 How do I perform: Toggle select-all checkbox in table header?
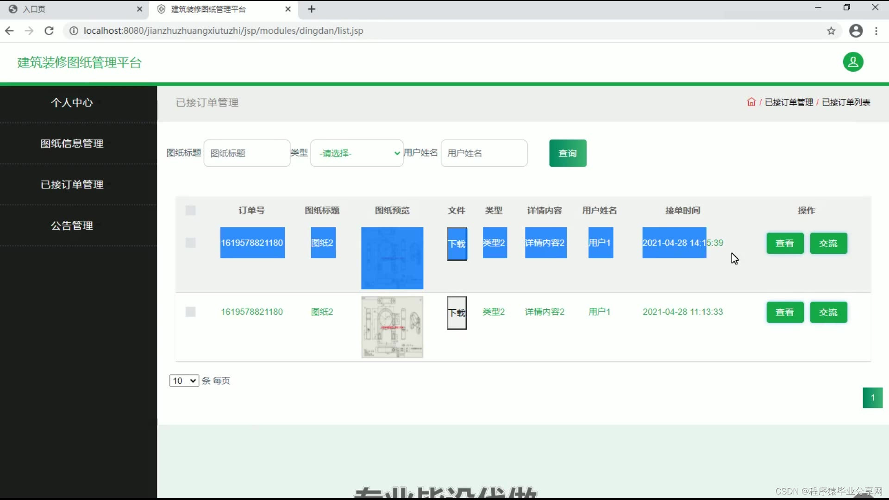pyautogui.click(x=190, y=211)
